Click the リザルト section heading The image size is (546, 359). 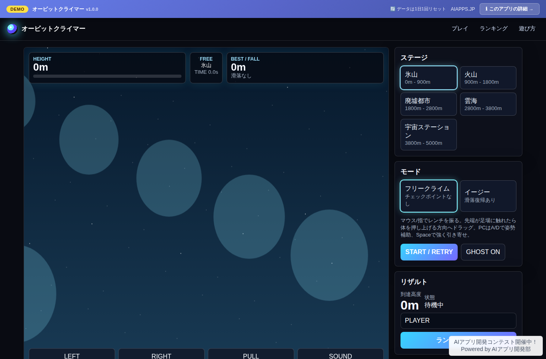414,282
